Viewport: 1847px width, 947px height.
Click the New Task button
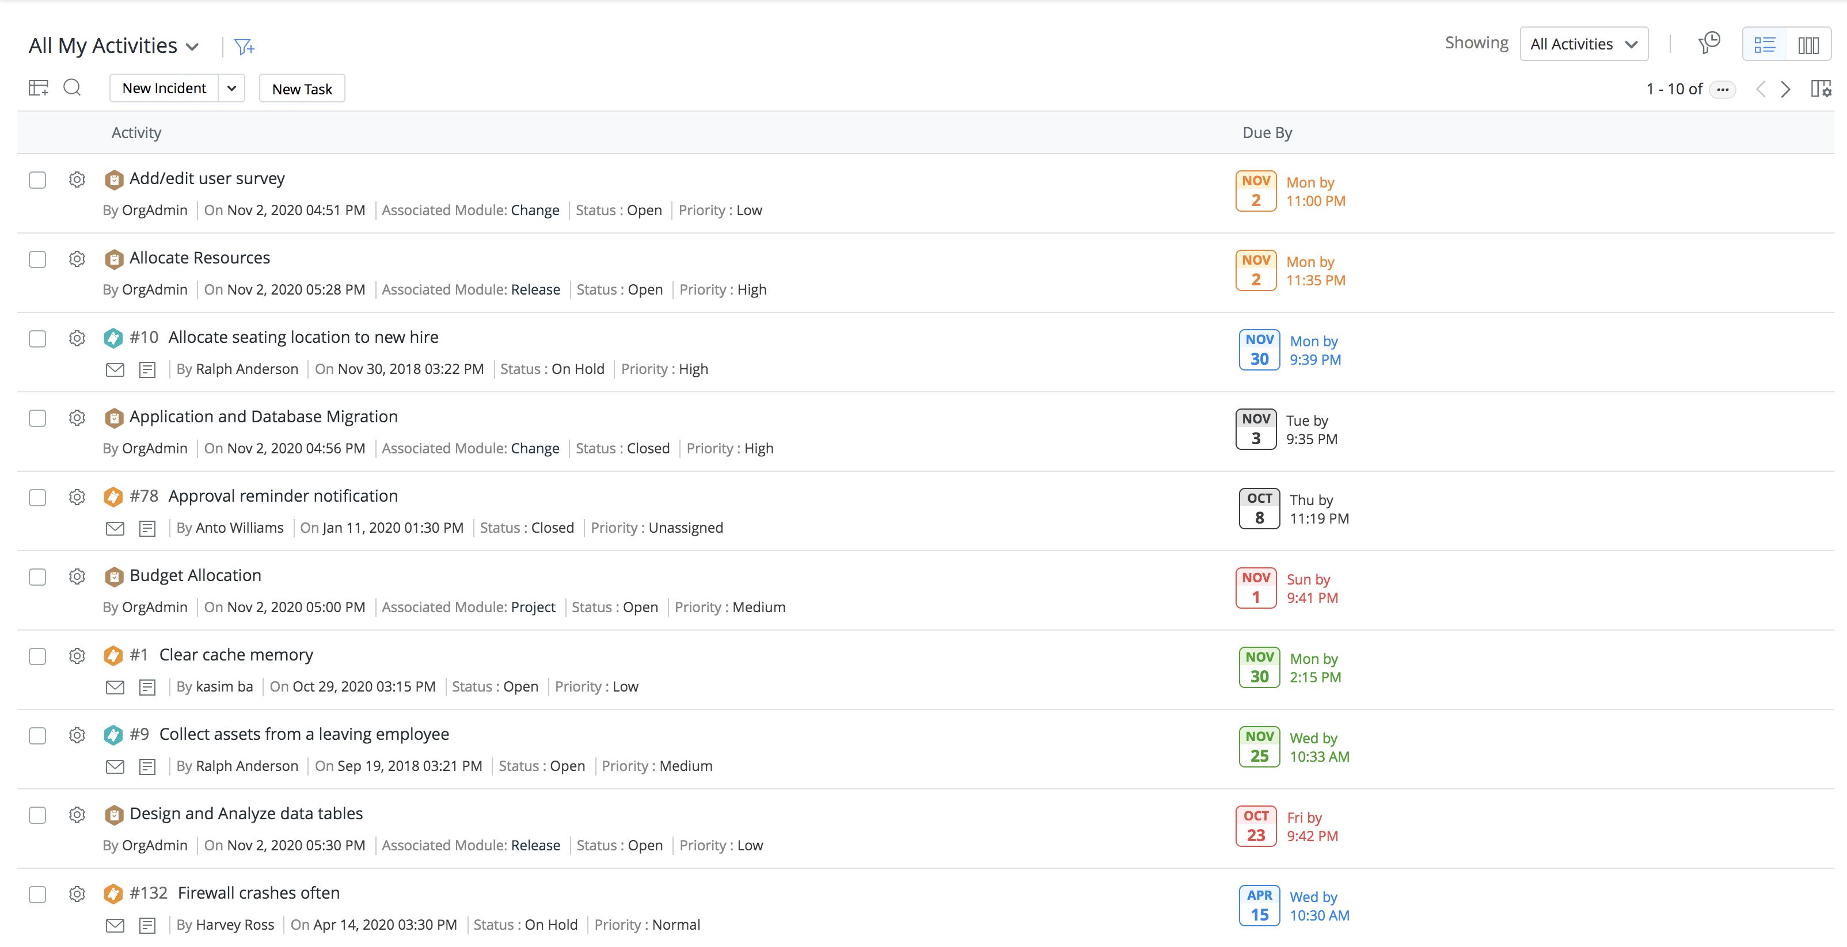click(302, 89)
